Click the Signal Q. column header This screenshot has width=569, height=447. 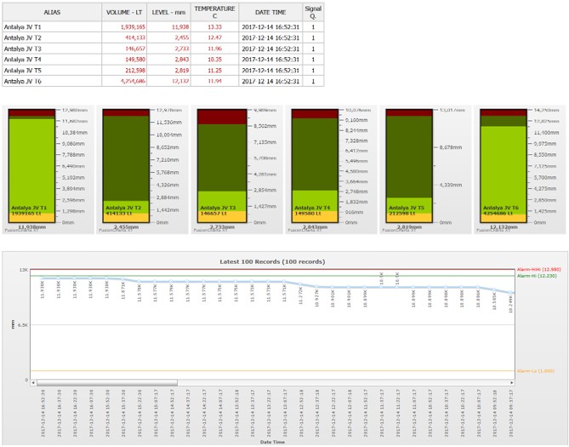click(x=313, y=11)
